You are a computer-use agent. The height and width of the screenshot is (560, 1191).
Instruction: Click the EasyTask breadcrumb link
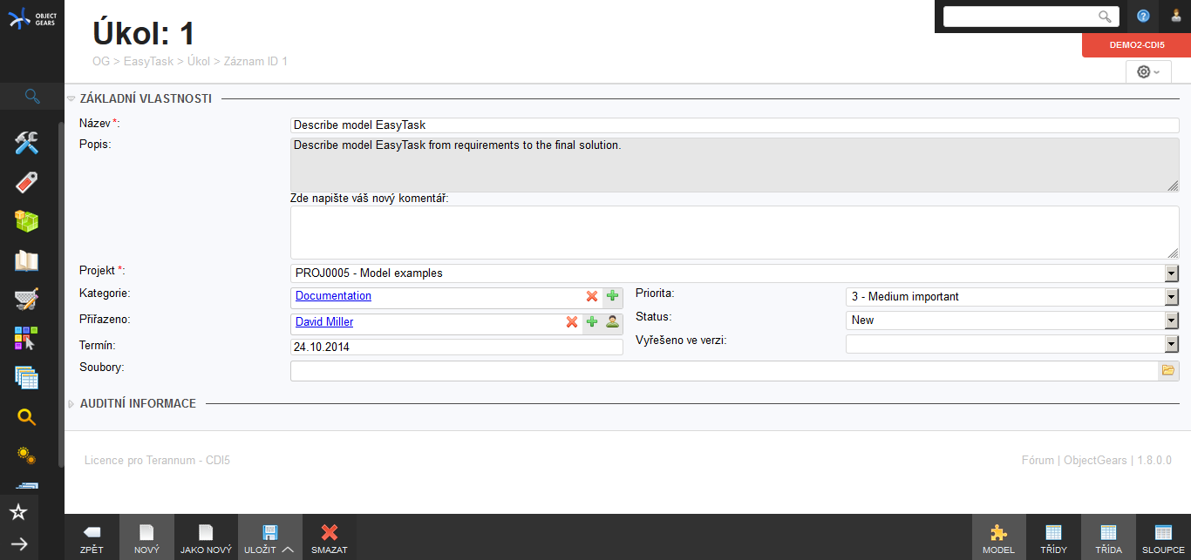click(x=148, y=61)
